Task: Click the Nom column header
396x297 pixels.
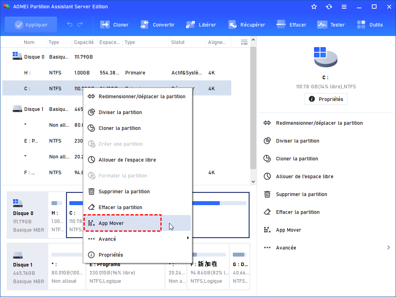Action: [x=29, y=42]
